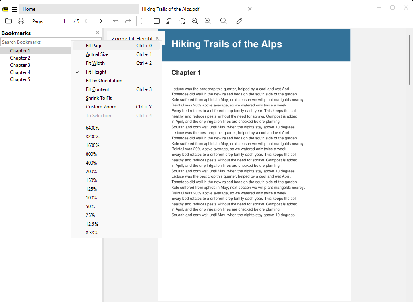
Task: Set zoom to 3200%
Action: (116, 137)
